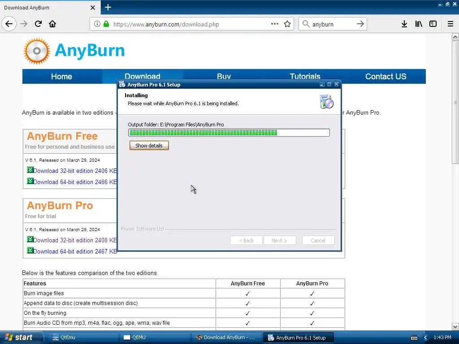Viewport: 459px width, 344px height.
Task: Open the browser home page icon
Action: point(52,24)
